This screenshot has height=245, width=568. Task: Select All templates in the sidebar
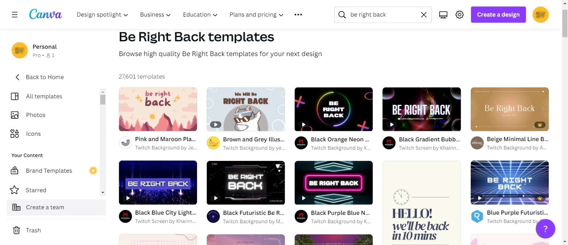pyautogui.click(x=44, y=96)
